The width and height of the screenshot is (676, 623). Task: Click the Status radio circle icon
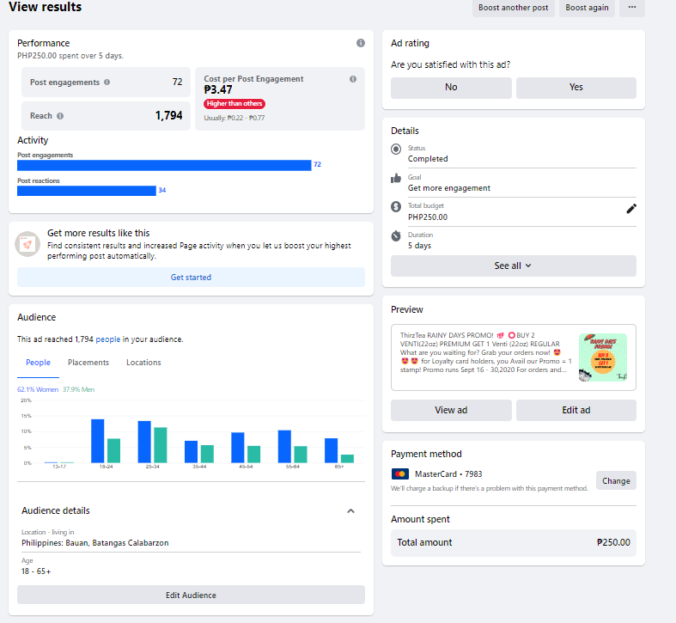click(396, 150)
